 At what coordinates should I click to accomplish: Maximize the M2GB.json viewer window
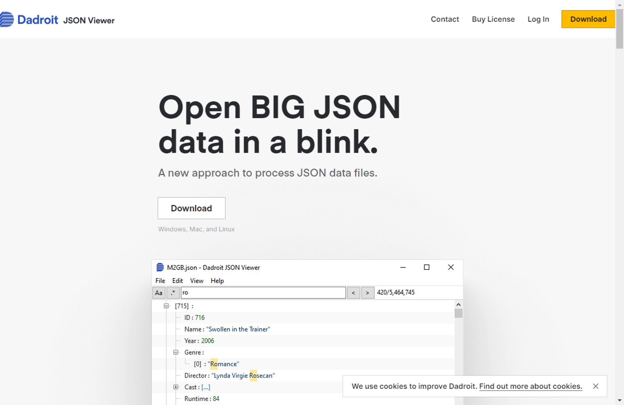427,267
